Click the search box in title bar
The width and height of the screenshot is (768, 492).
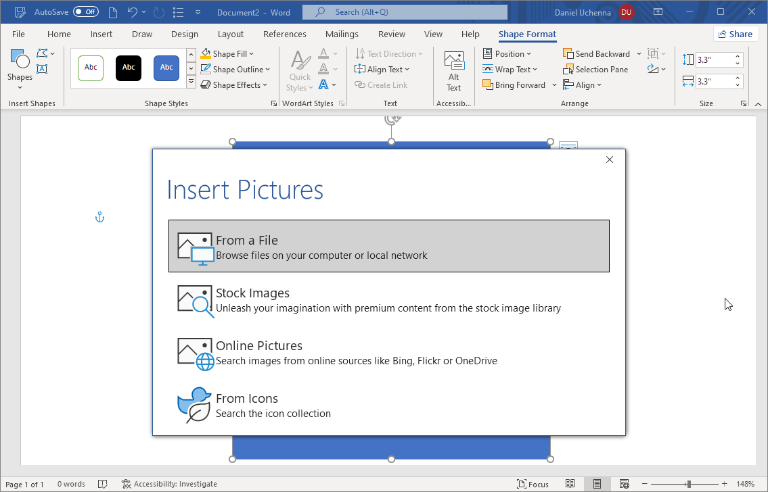point(405,12)
